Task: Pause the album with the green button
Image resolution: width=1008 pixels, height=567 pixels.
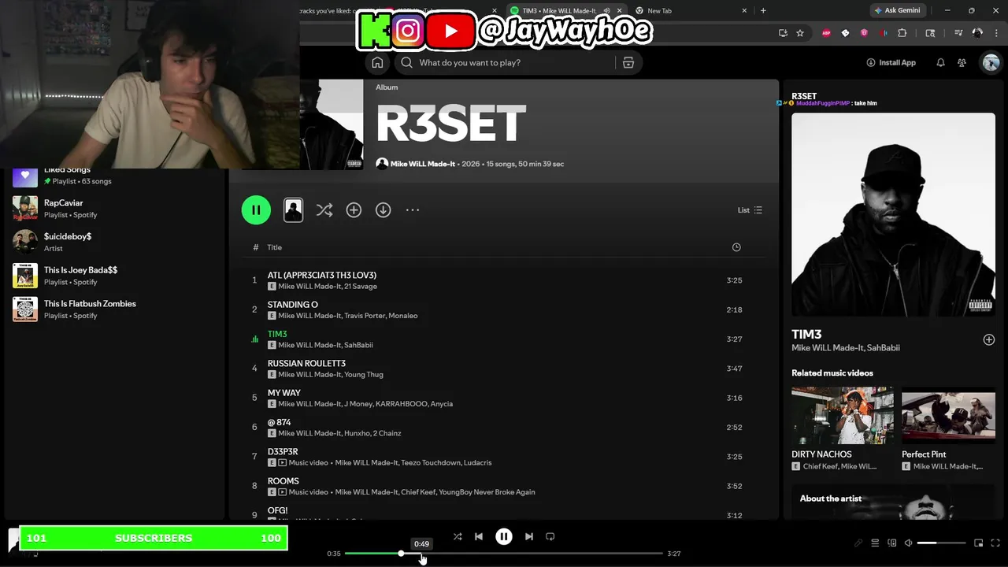Action: click(256, 210)
